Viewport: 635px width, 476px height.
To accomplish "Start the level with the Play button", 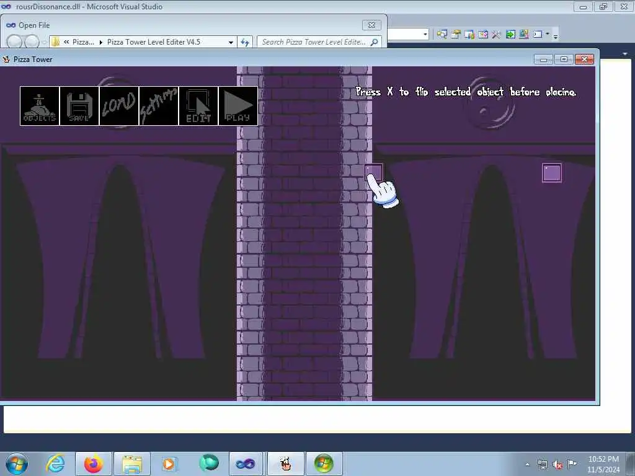I will (x=238, y=106).
